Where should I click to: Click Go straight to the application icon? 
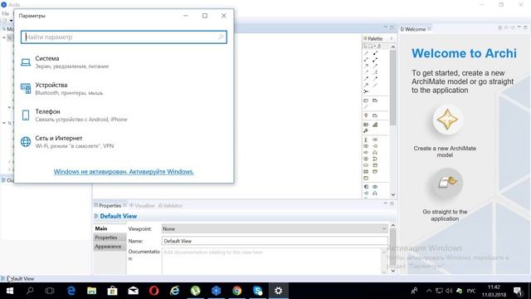(x=447, y=183)
